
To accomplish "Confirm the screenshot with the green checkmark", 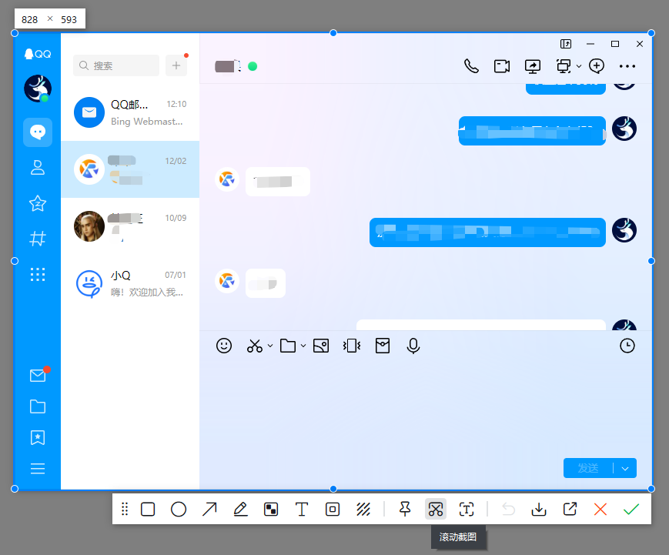I will coord(631,509).
